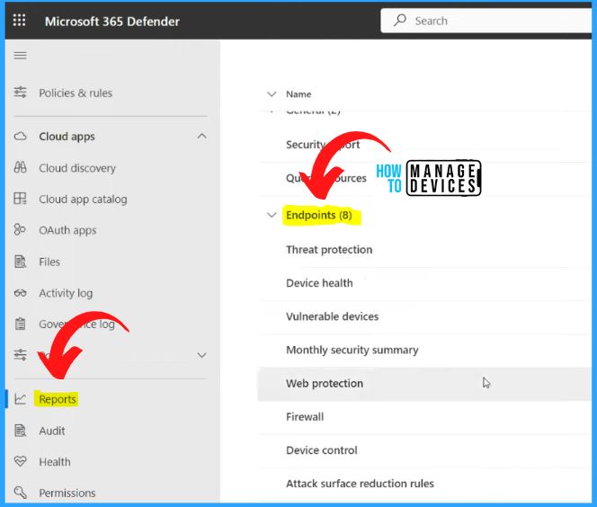Click the sliders icon below Governance log
Viewport: 597px width, 507px height.
point(20,355)
